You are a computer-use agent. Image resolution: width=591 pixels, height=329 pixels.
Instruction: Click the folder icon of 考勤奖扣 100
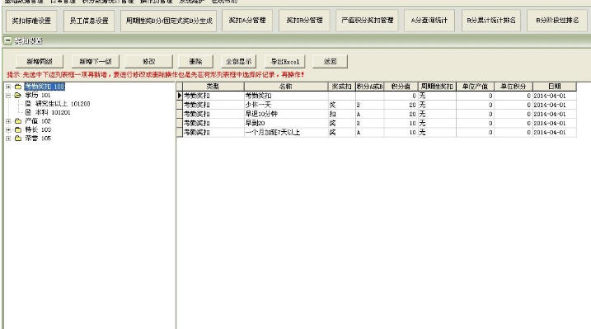17,87
